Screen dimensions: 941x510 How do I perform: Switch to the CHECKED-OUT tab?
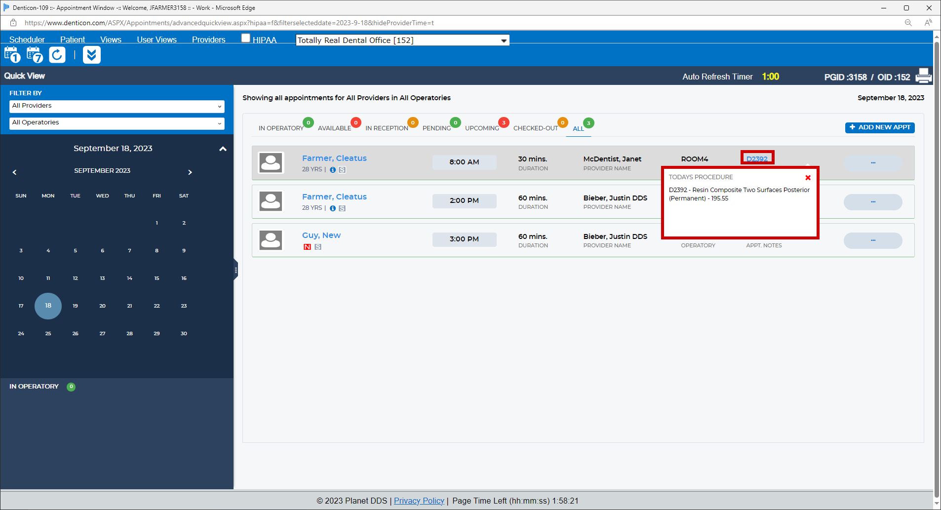(536, 128)
